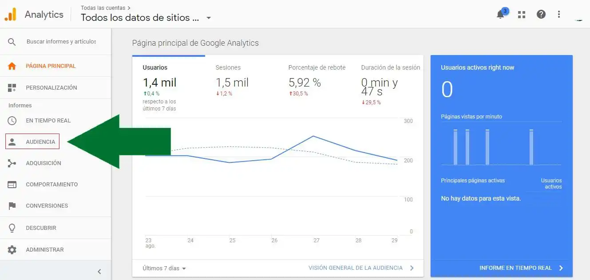Open the Últimos 7 días date range dropdown
This screenshot has height=280, width=590.
point(163,268)
